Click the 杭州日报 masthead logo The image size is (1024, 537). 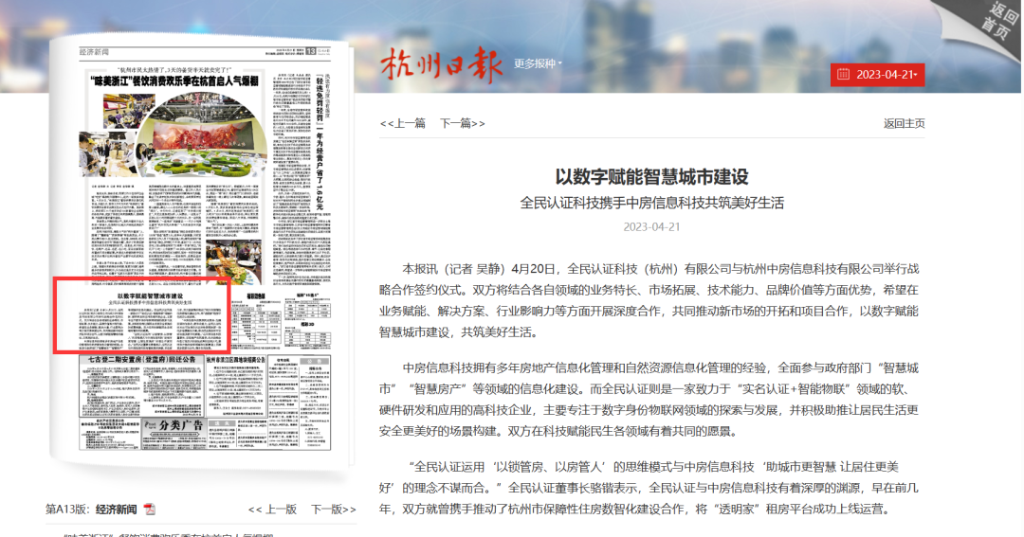click(440, 64)
